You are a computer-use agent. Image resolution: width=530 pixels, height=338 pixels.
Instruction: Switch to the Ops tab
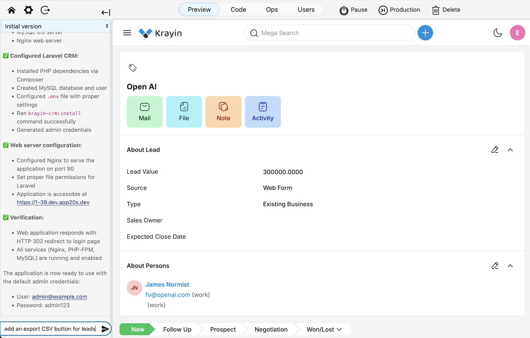click(x=272, y=9)
